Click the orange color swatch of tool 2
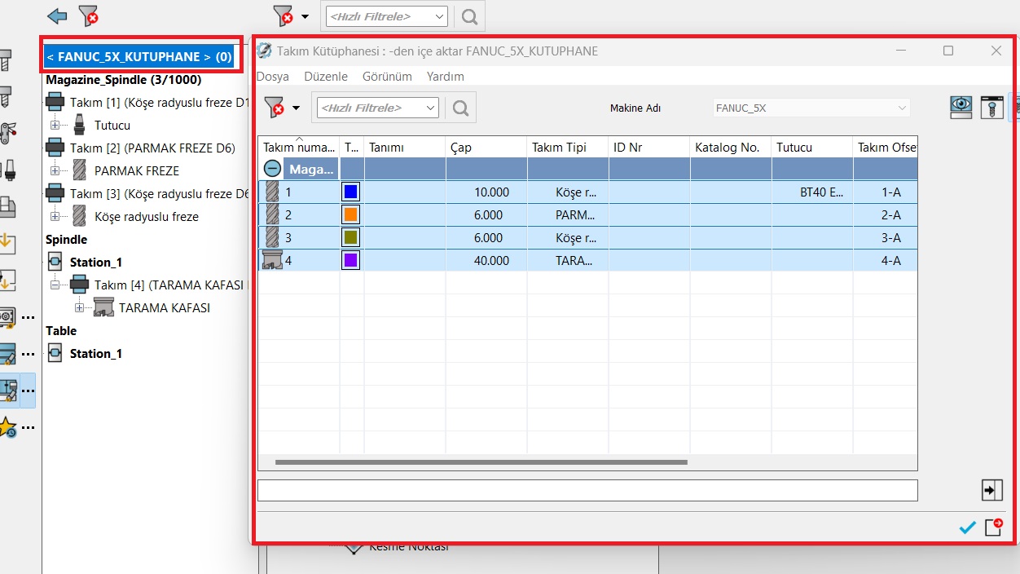Viewport: 1020px width, 574px height. pyautogui.click(x=351, y=214)
